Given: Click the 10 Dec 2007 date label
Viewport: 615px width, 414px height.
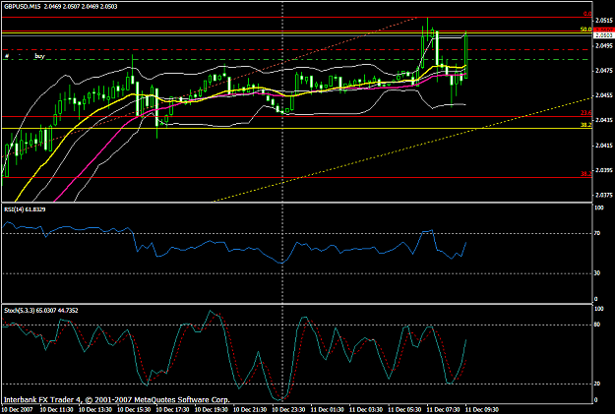Looking at the screenshot, I should click(x=18, y=410).
